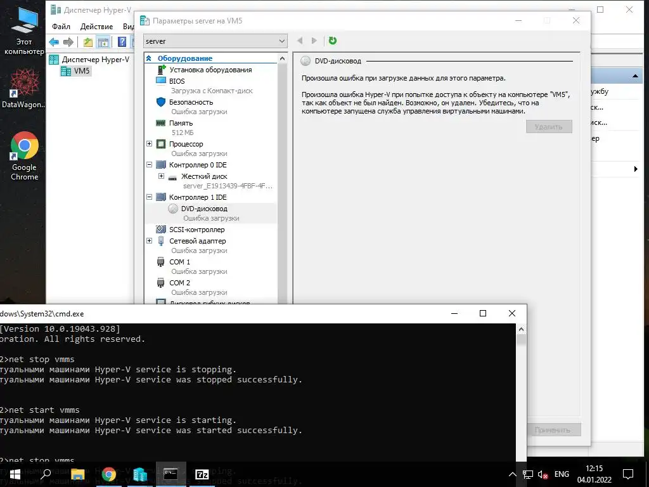Click the hard disk file name server_E1913439

tap(228, 186)
